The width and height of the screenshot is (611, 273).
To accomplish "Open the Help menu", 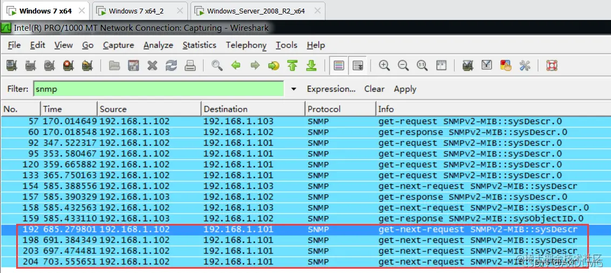I will (316, 45).
